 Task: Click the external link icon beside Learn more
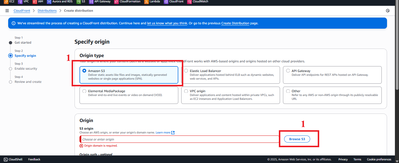tap(173, 133)
